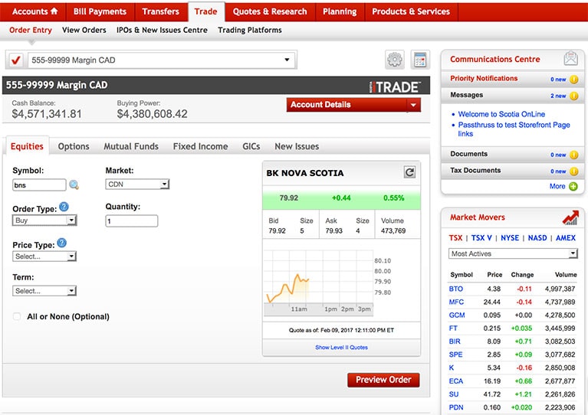Screen dimensions: 588x415
Task: Click the Preview Order button
Action: click(383, 380)
